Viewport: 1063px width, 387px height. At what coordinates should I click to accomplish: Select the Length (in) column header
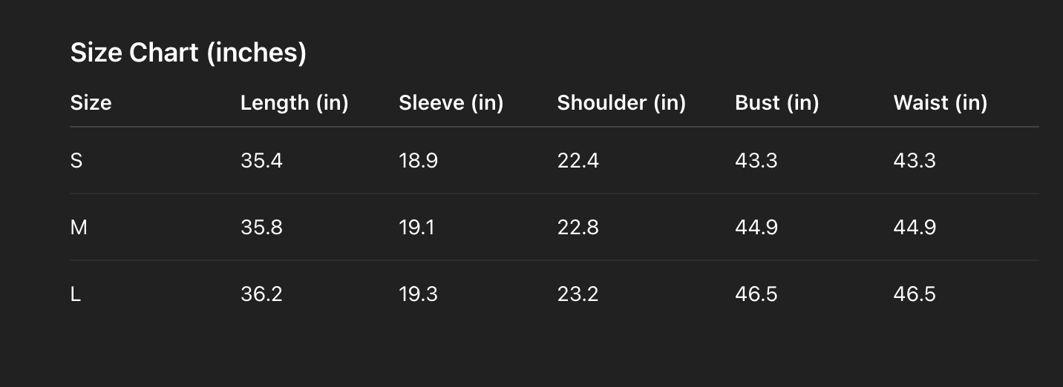(x=294, y=102)
